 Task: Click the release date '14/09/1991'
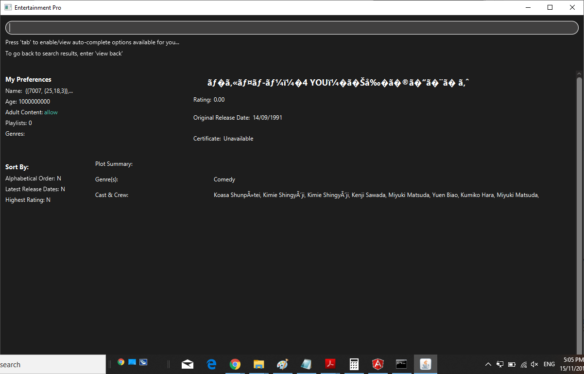[x=268, y=118]
